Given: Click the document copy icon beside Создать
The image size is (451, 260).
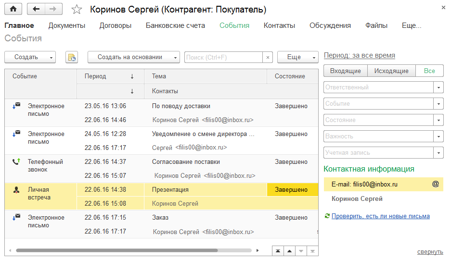Looking at the screenshot, I should tap(72, 57).
